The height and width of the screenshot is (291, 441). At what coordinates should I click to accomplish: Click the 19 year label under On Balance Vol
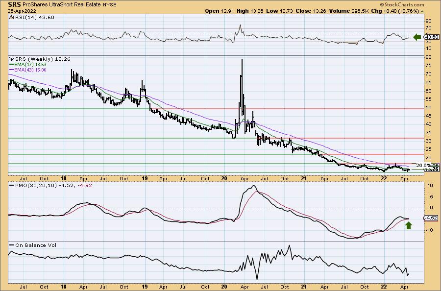(x=145, y=287)
